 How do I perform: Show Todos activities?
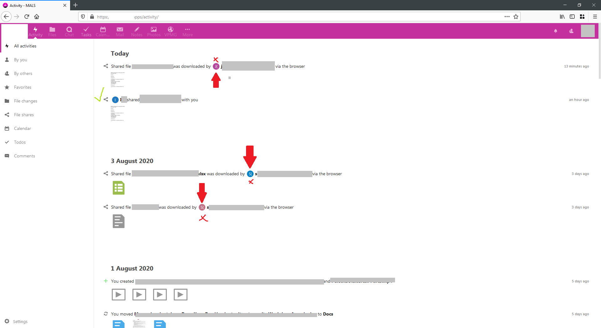[47, 142]
